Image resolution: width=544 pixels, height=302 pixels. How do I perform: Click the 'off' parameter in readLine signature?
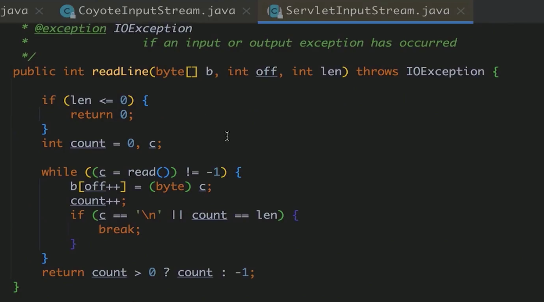266,72
